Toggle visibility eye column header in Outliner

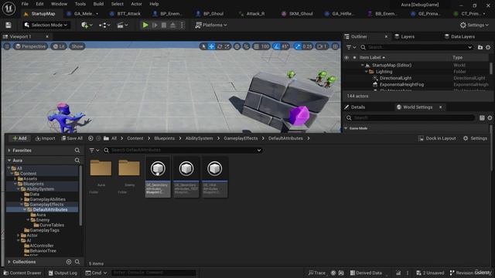pyautogui.click(x=346, y=58)
